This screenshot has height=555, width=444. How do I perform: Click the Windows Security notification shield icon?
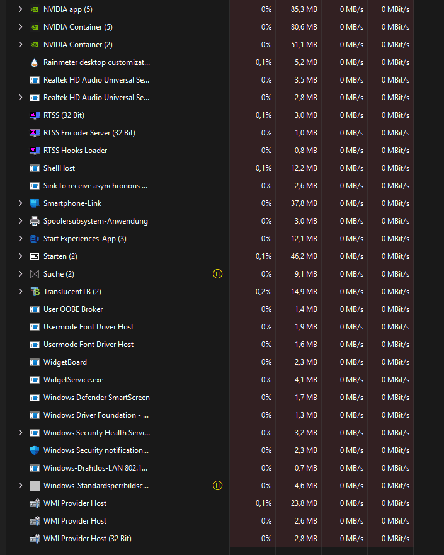pos(34,450)
